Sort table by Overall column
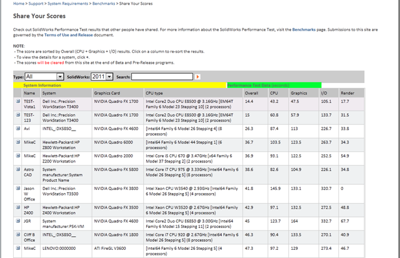 tap(251, 93)
